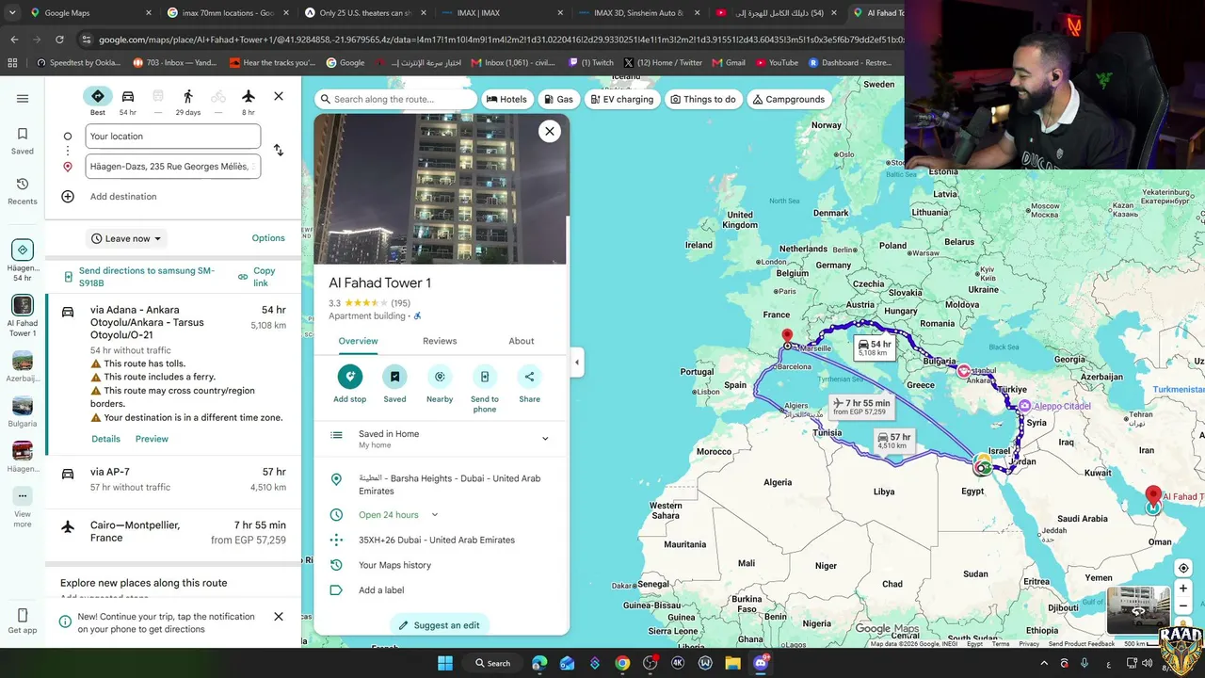Edit the Your location start field
This screenshot has height=678, width=1205.
[x=173, y=137]
